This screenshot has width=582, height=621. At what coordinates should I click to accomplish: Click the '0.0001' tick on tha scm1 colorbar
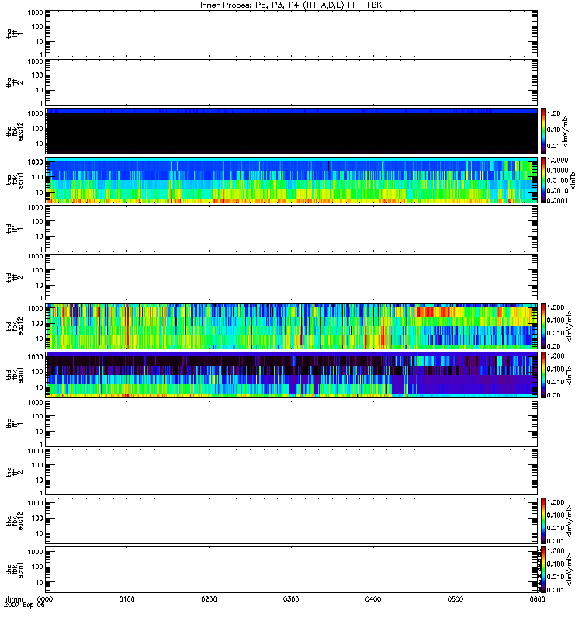557,200
